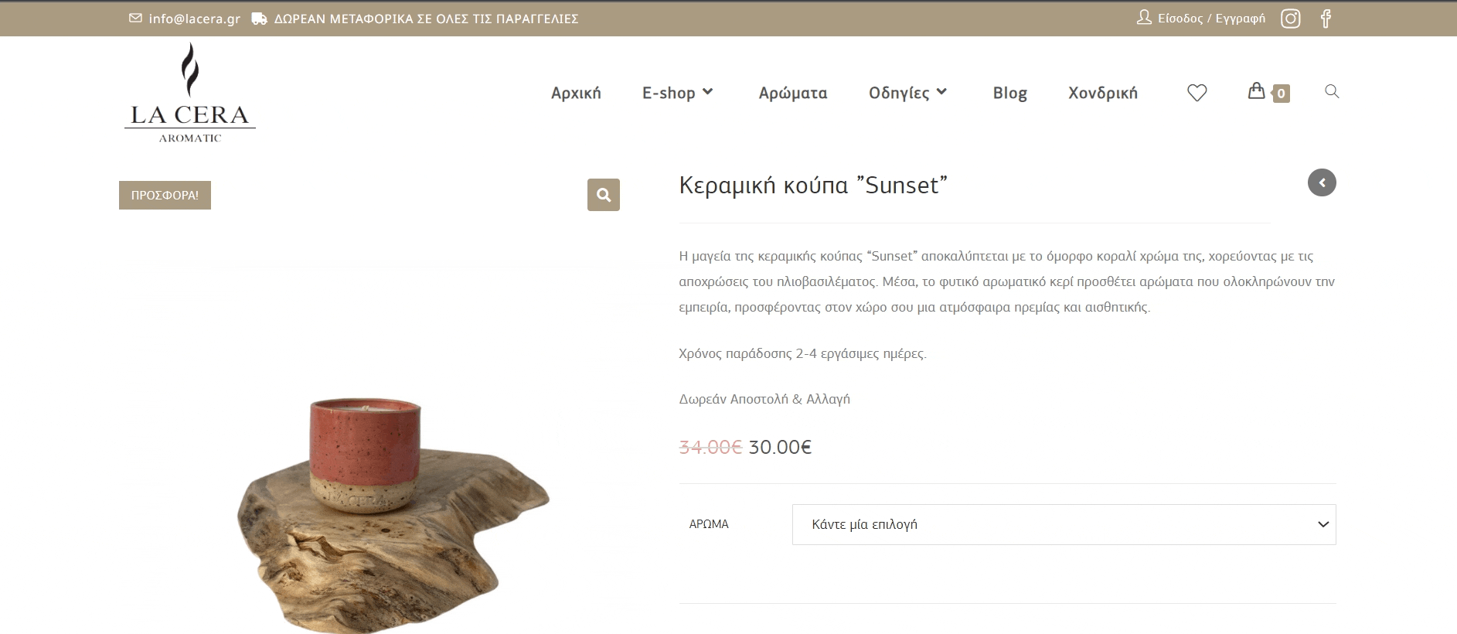Click the envelope email icon
Image resolution: width=1457 pixels, height=634 pixels.
pos(135,18)
